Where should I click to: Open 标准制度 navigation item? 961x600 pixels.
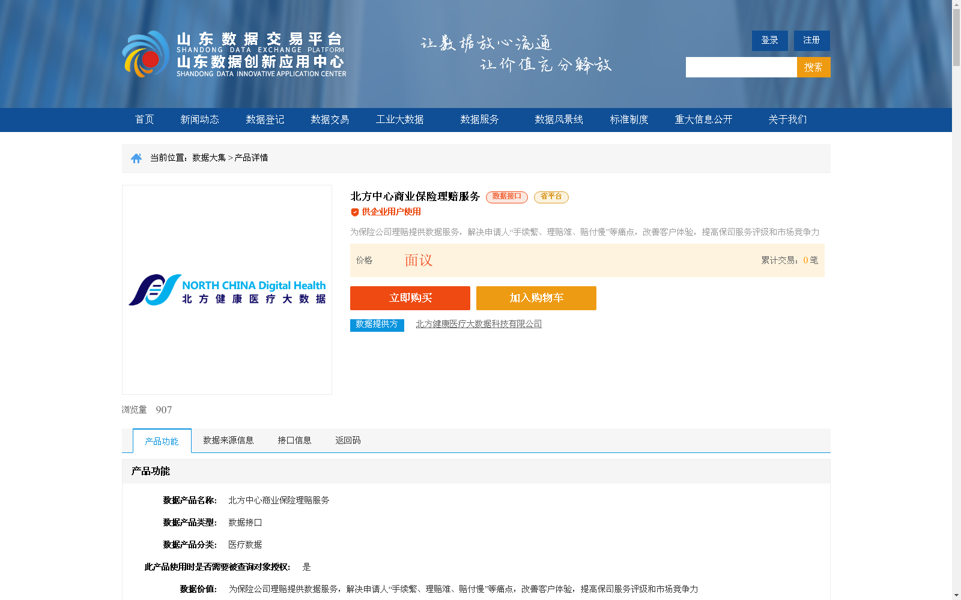629,119
